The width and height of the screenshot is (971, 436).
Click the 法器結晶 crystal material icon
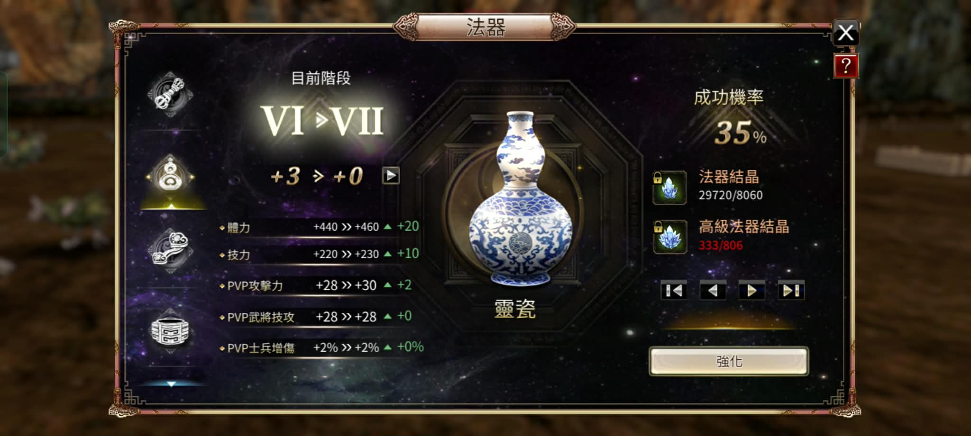[669, 187]
